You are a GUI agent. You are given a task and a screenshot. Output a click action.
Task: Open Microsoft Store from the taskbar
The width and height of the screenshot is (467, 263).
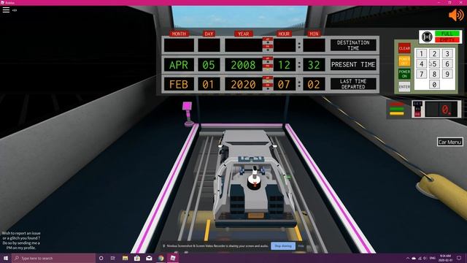(x=137, y=258)
